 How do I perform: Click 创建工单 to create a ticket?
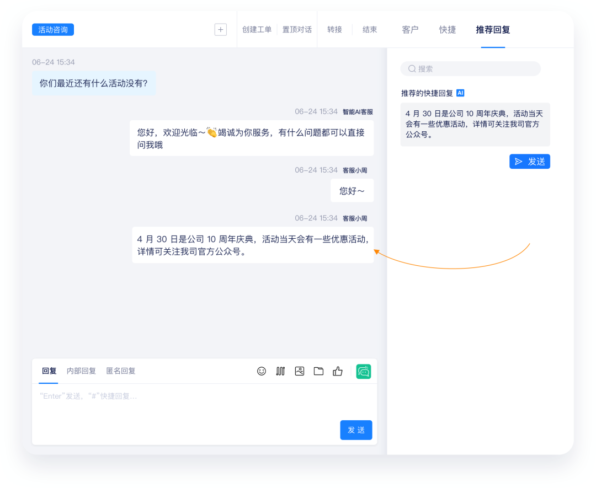click(x=257, y=30)
